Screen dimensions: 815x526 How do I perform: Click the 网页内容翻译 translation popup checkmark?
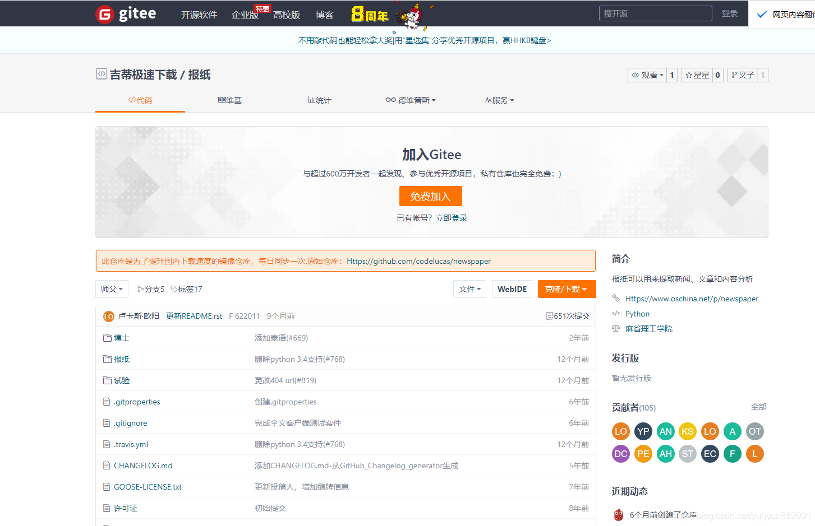[x=762, y=15]
